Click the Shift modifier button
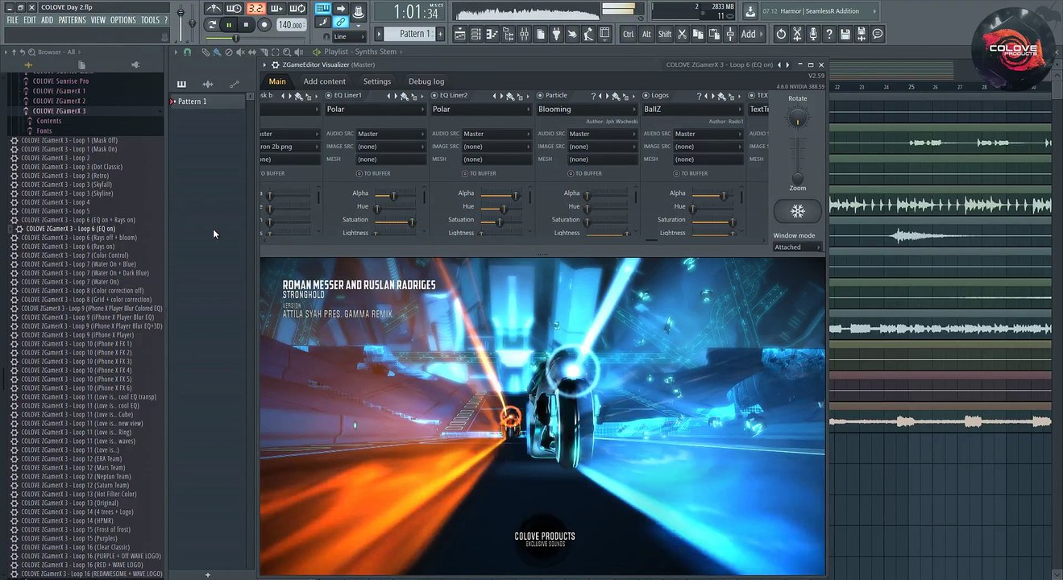Screen dimensions: 1063x580 click(665, 34)
